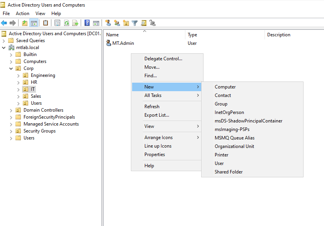Choose Move... from context menu
Image resolution: width=324 pixels, height=226 pixels.
click(x=167, y=67)
